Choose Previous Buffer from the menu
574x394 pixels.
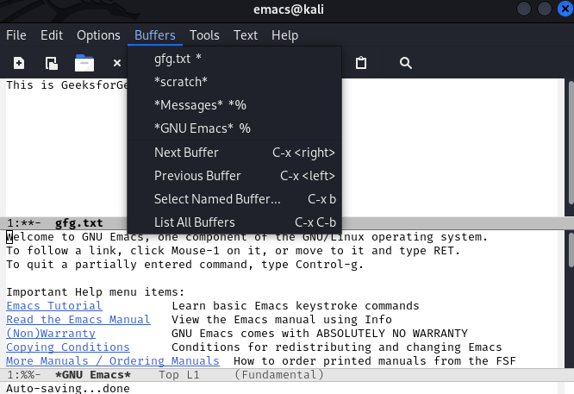[234, 176]
